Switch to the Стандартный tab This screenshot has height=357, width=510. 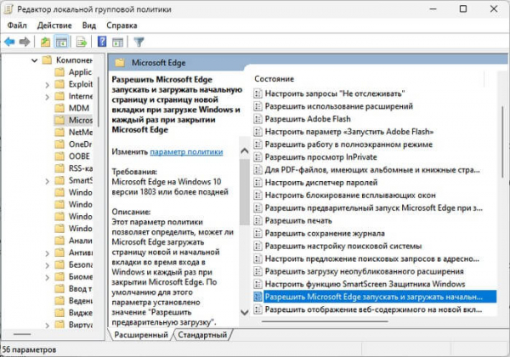coord(202,335)
